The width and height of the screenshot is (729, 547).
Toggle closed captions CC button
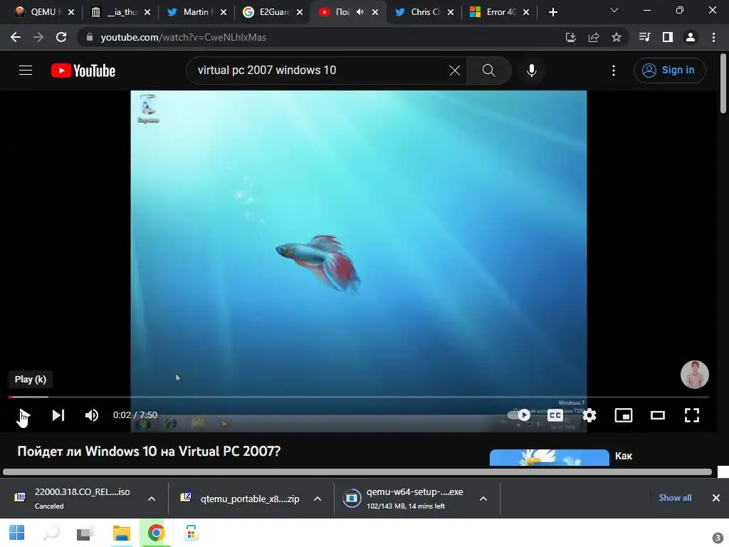coord(555,415)
